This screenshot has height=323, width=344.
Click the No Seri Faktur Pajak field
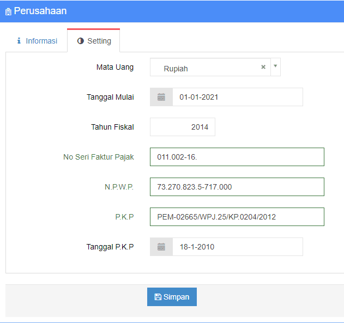click(237, 157)
